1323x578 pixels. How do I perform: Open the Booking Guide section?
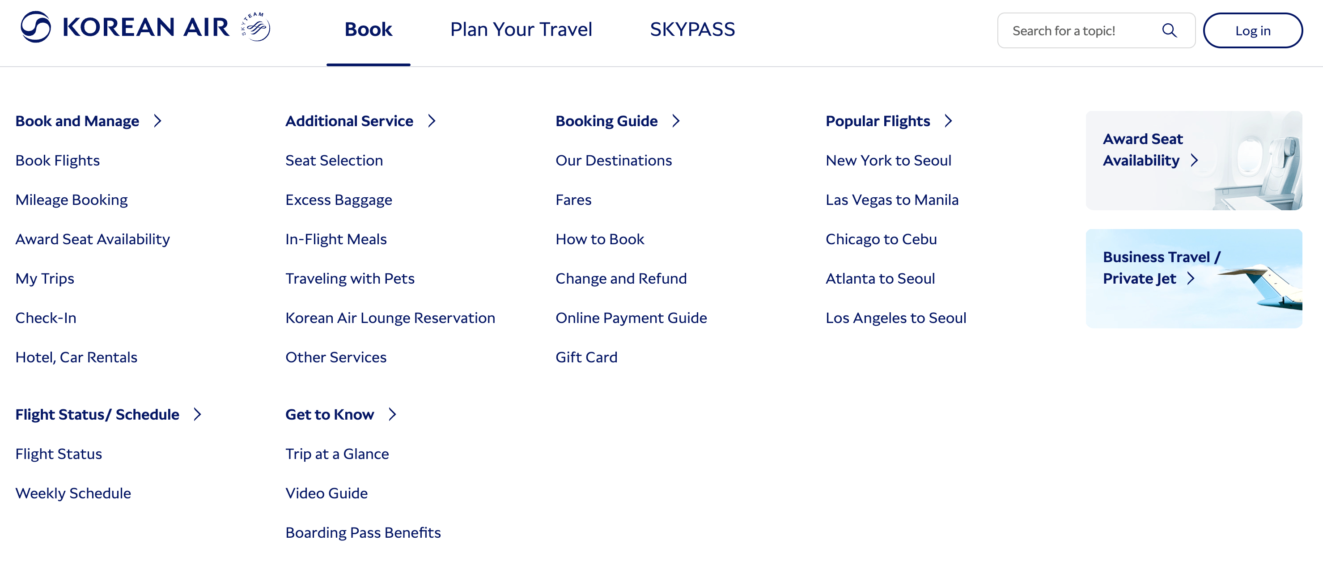pyautogui.click(x=606, y=121)
